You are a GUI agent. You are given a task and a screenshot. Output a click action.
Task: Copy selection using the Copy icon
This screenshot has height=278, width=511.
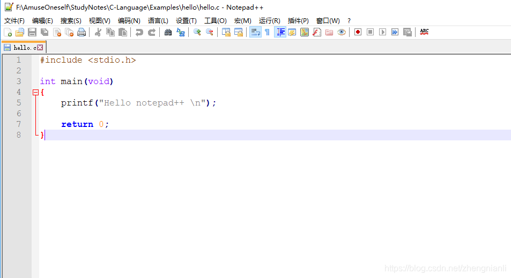click(110, 32)
